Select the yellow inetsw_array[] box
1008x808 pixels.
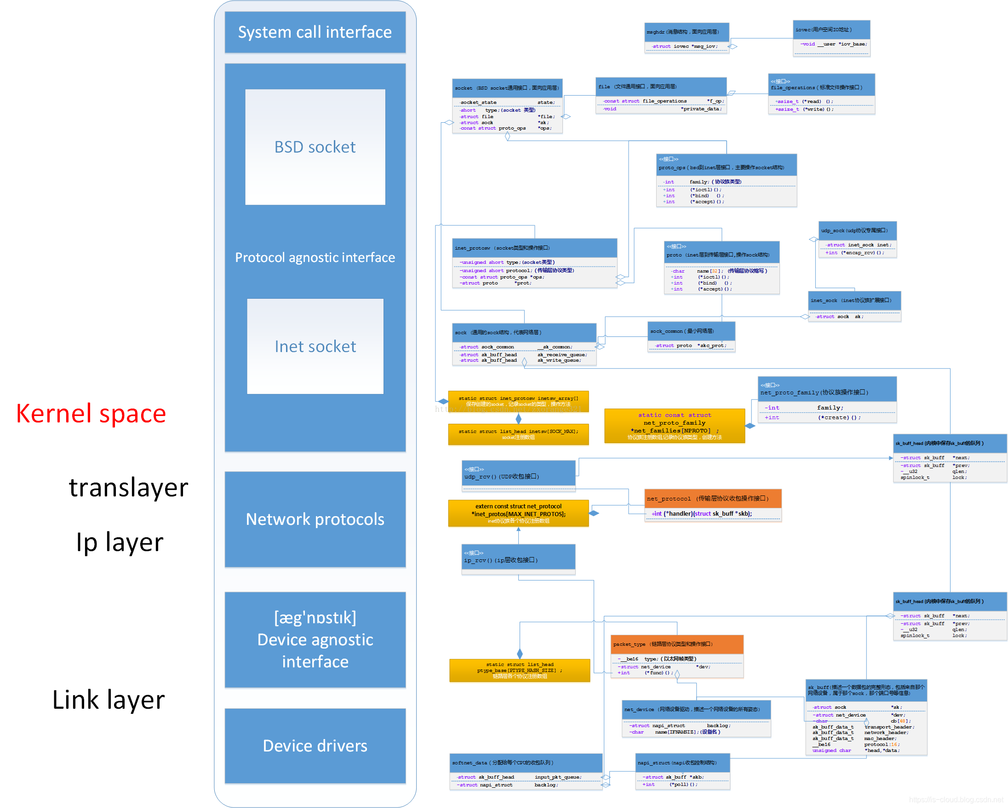(x=518, y=401)
